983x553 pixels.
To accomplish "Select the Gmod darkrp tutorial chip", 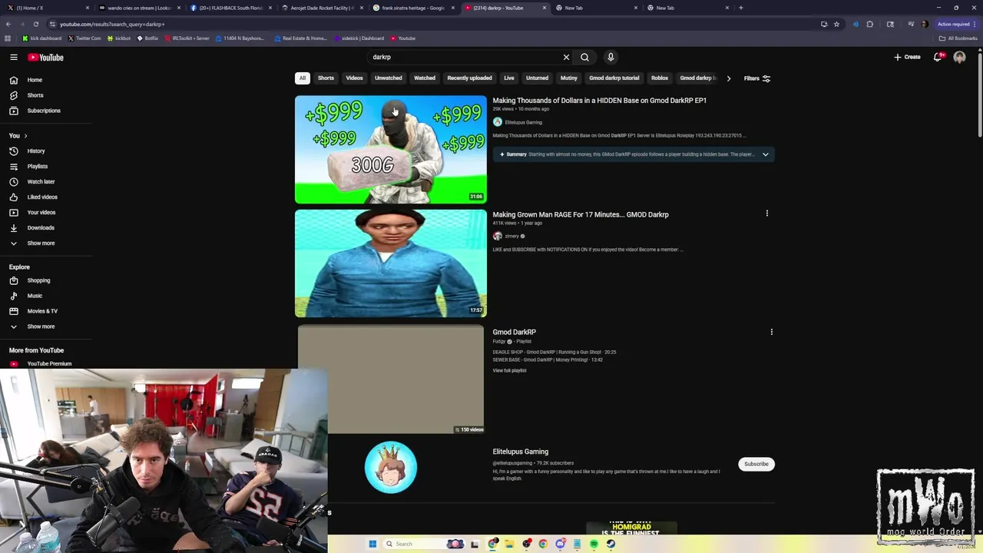I will (x=614, y=78).
